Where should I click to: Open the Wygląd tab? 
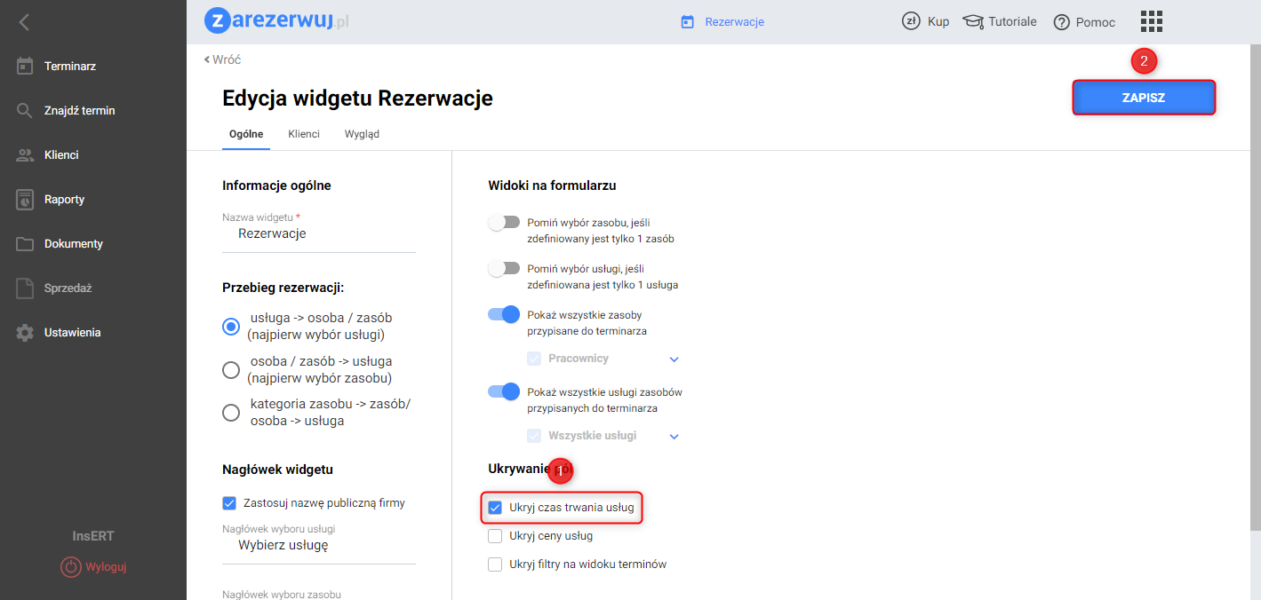pos(362,134)
